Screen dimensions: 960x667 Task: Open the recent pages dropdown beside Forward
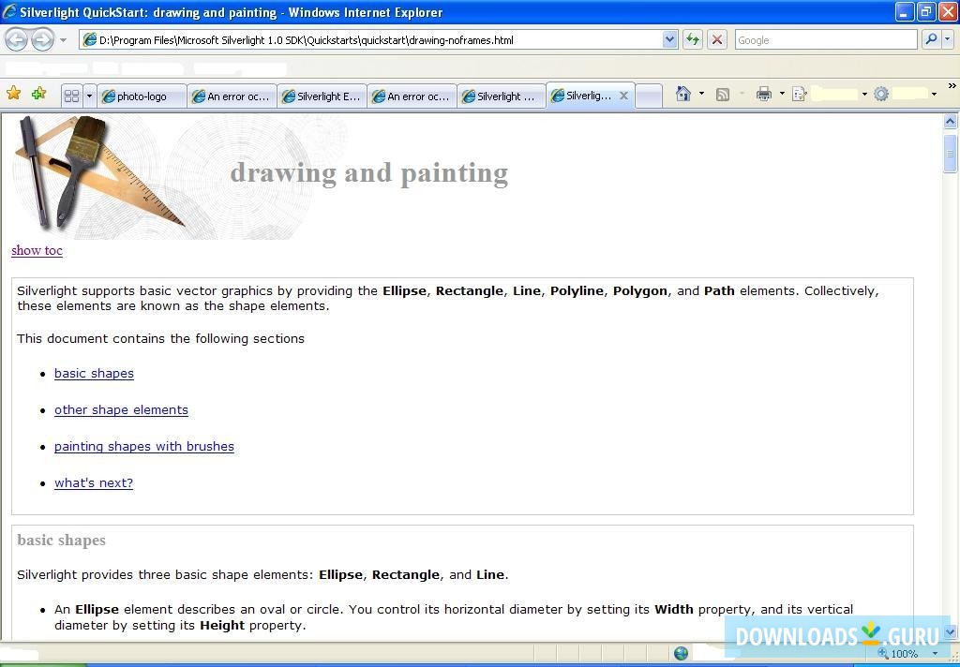click(63, 40)
